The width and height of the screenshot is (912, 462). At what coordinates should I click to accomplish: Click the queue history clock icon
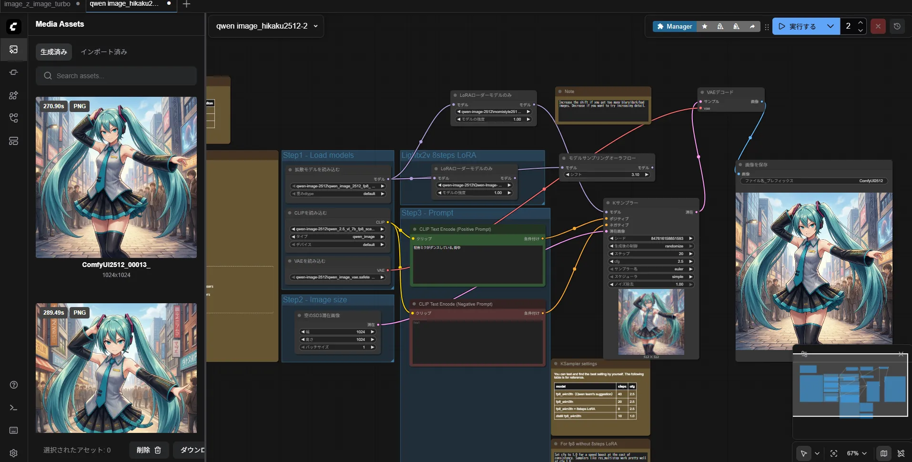[897, 26]
